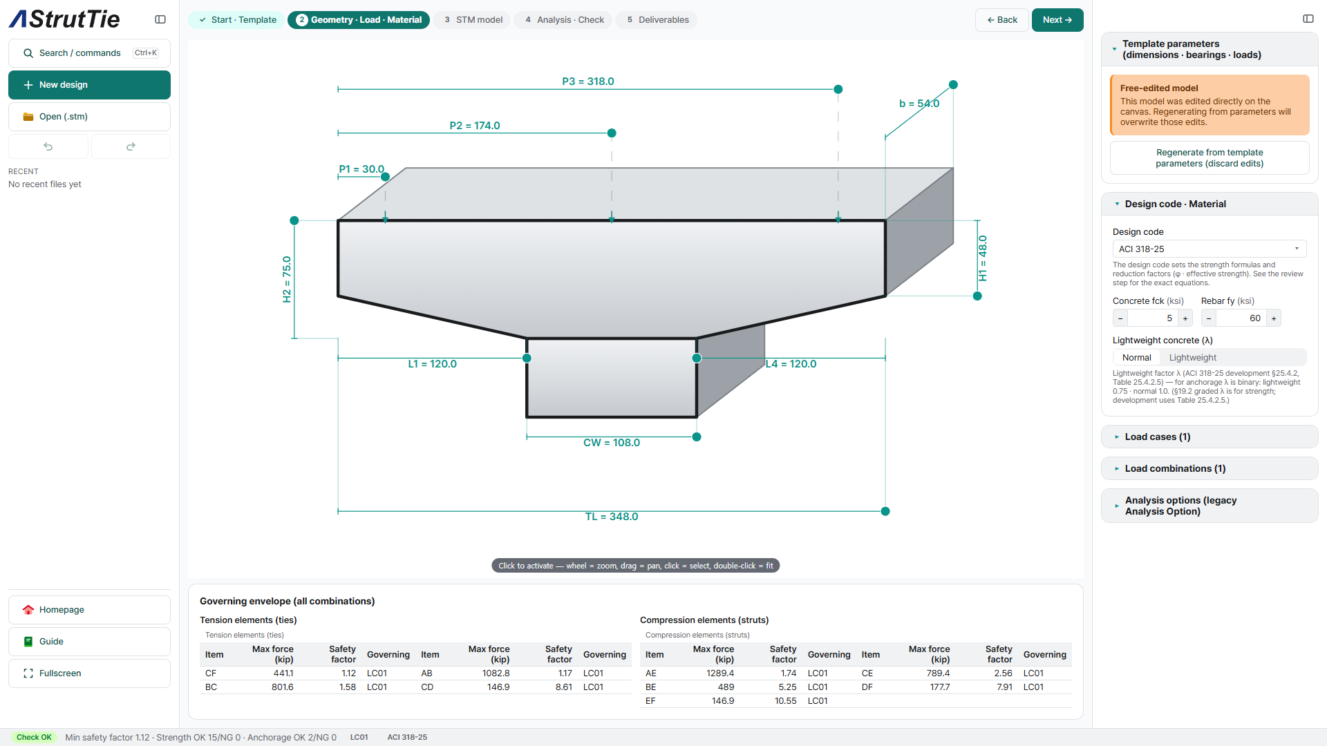
Task: Open the Search / commands box
Action: click(x=89, y=53)
